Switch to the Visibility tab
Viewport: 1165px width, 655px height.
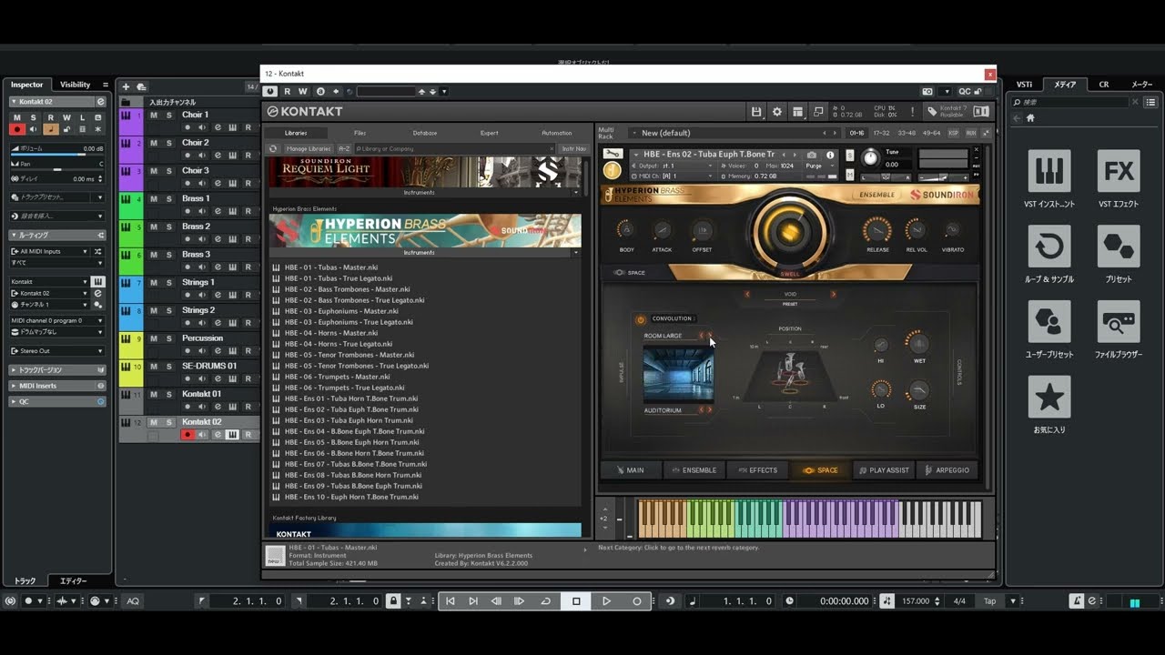tap(76, 85)
